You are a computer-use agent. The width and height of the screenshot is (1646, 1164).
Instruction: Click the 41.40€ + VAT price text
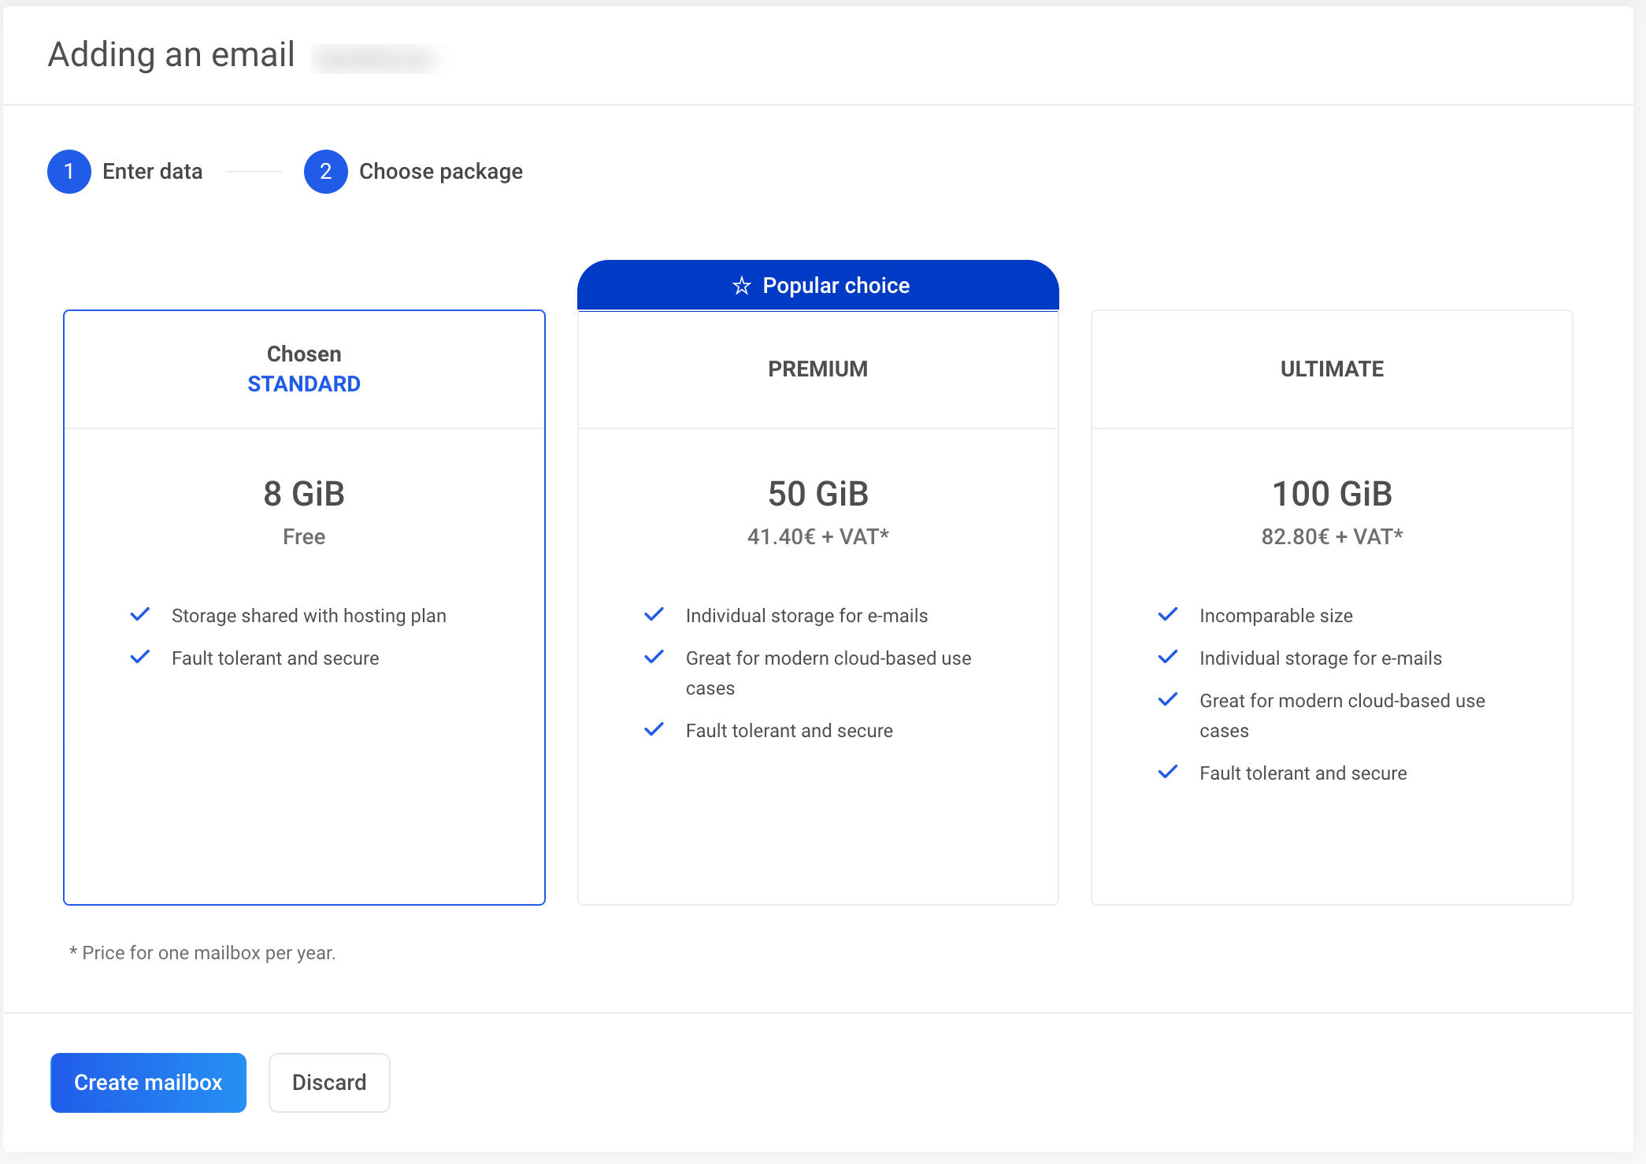coord(817,537)
